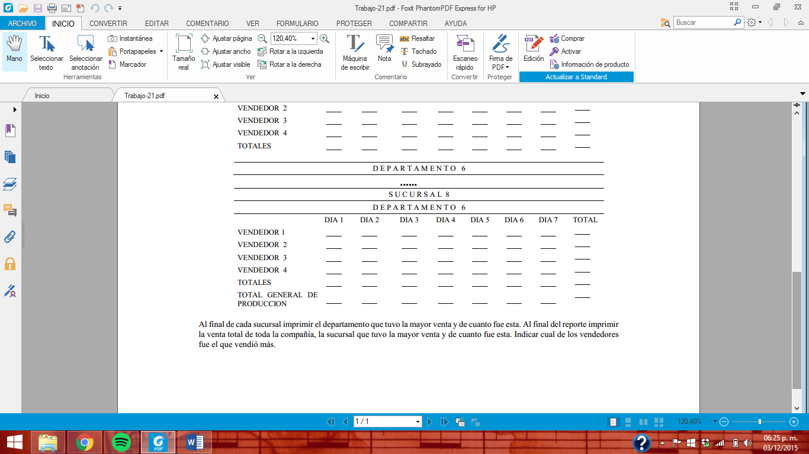Open the digital signatures side panel
Image resolution: width=809 pixels, height=454 pixels.
coord(10,290)
